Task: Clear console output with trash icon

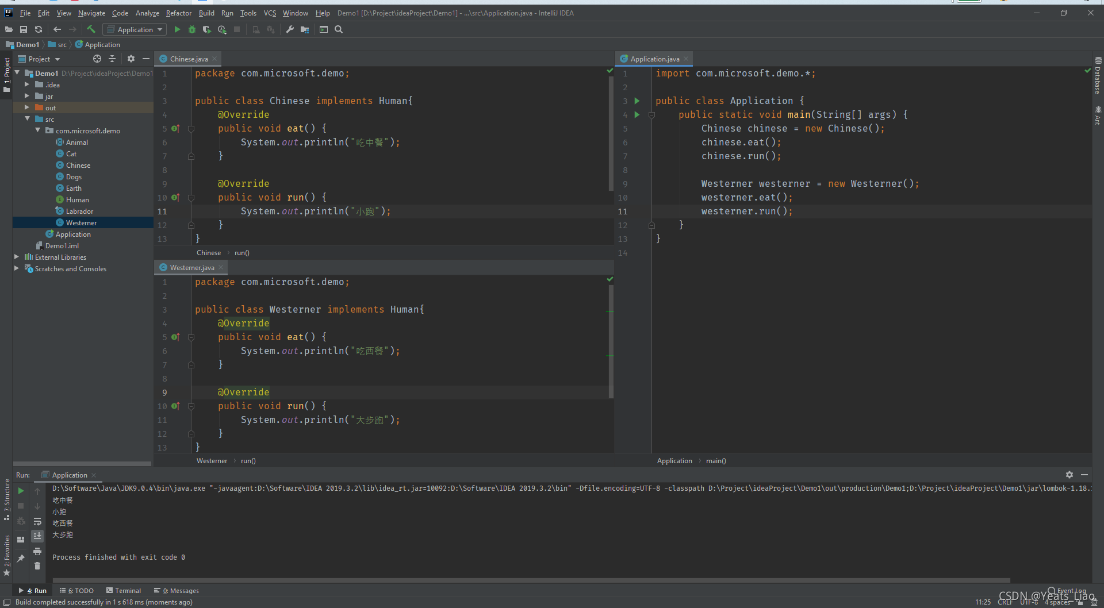Action: tap(37, 566)
